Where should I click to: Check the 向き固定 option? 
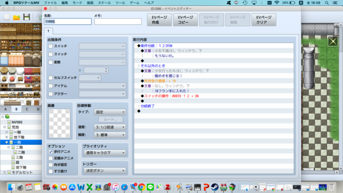[51, 165]
